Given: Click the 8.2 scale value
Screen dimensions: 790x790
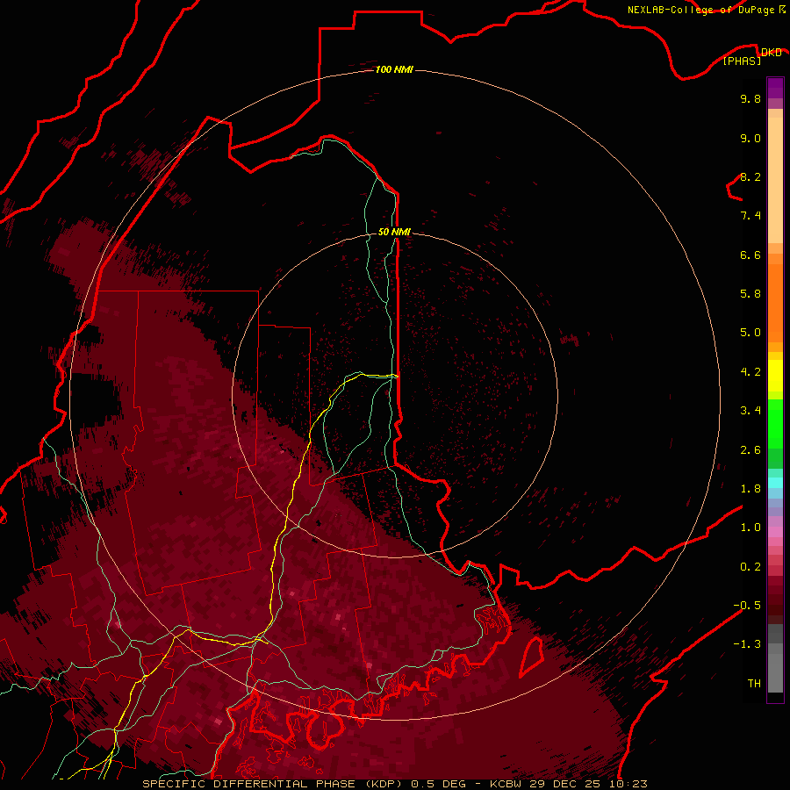Looking at the screenshot, I should pos(750,176).
